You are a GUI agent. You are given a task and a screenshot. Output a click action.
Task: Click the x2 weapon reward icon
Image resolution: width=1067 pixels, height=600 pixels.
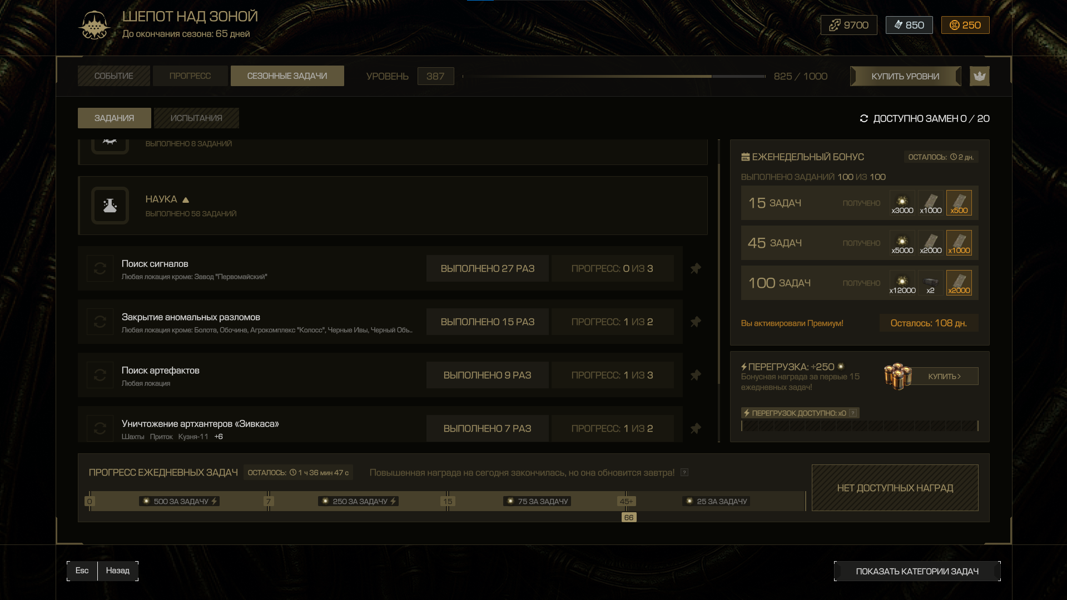click(x=930, y=283)
